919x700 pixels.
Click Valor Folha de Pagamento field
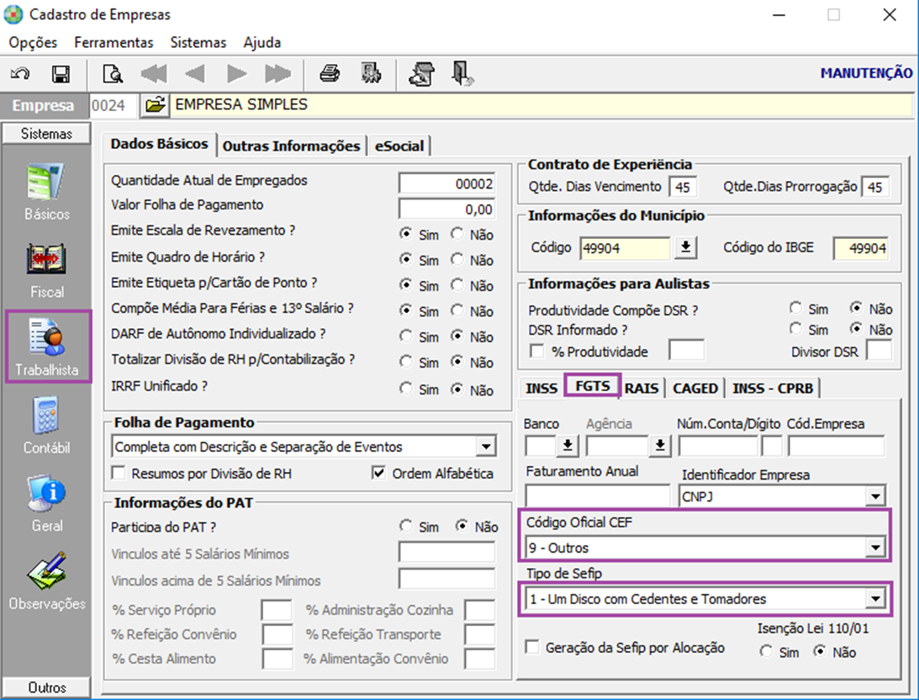tap(446, 209)
